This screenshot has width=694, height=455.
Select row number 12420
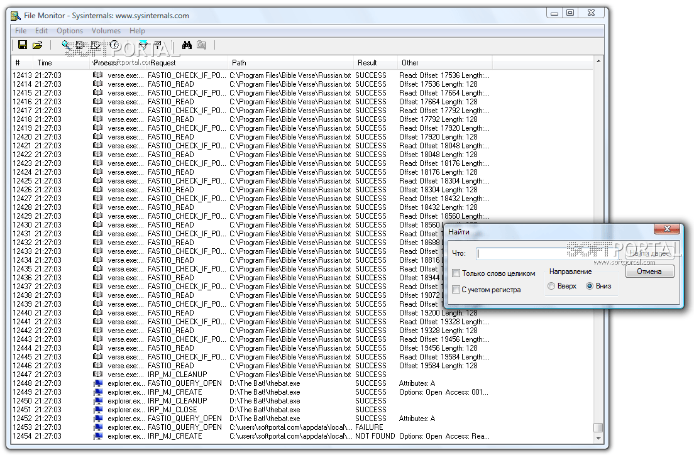coord(22,137)
